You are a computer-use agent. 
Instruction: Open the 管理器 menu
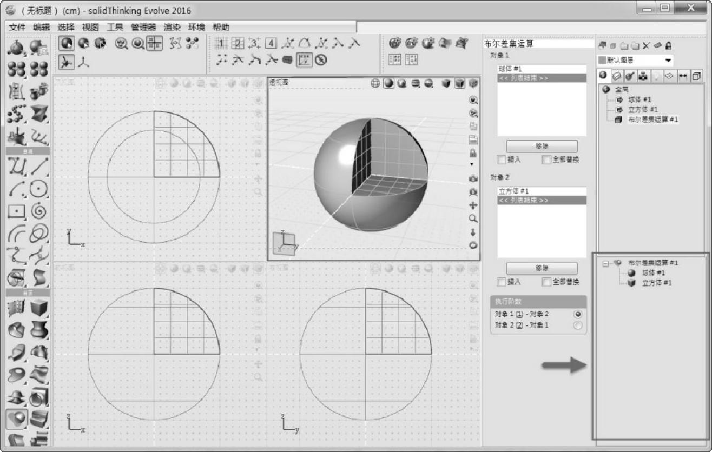click(143, 27)
